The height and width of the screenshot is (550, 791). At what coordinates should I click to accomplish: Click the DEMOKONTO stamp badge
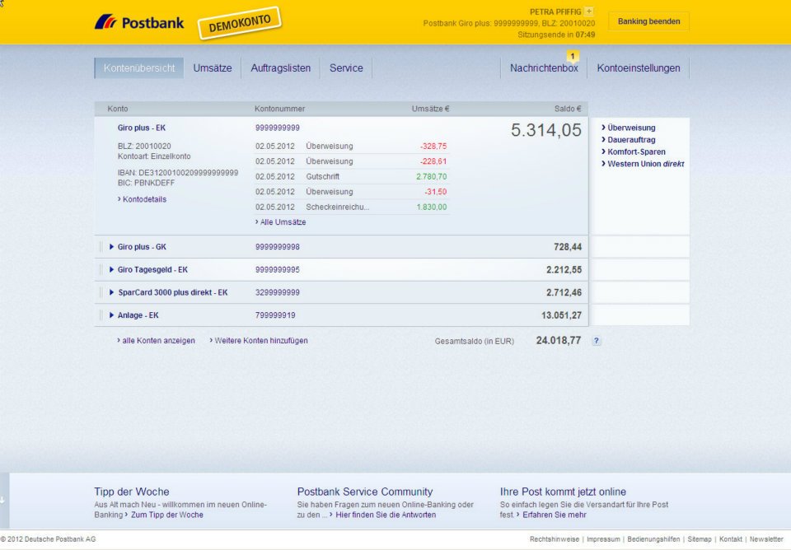pos(240,23)
